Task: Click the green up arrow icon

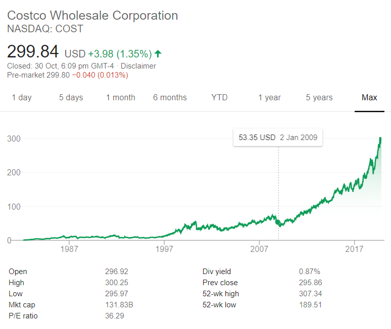Action: pos(158,53)
